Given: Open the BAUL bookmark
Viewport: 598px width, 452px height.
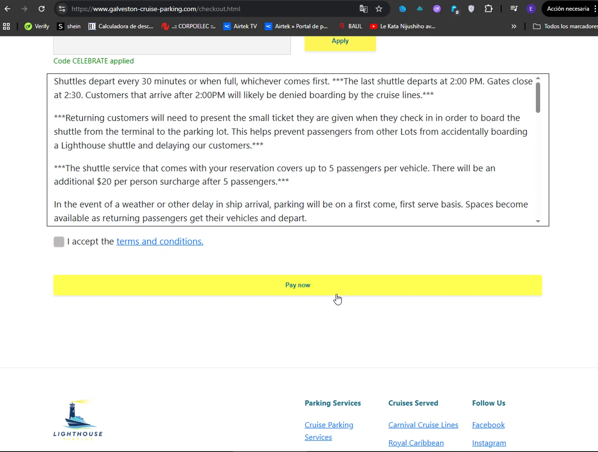Looking at the screenshot, I should [350, 26].
